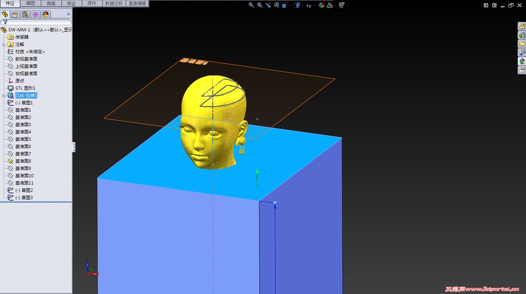
Task: Open the Display Style dropdown arrow
Action: coord(302,5)
